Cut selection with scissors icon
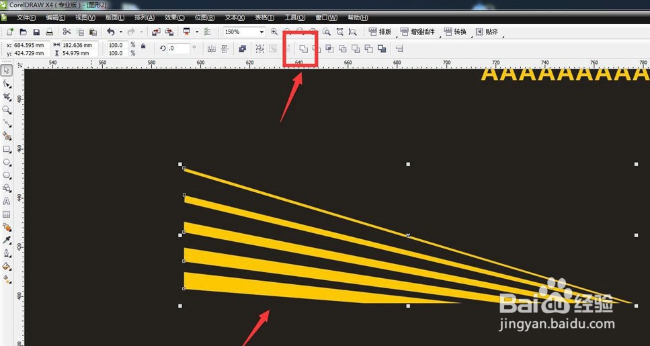This screenshot has height=346, width=650. pyautogui.click(x=67, y=32)
